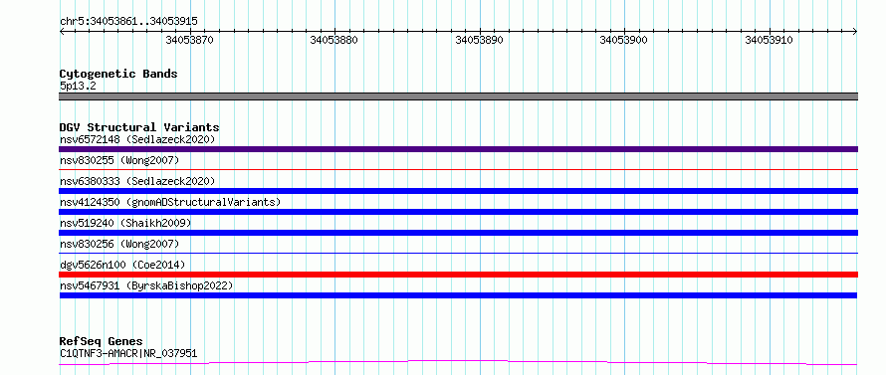Viewport: 886px width, 375px height.
Task: Click the magenta C1QTNF3-AMACR gene line
Action: point(458,363)
